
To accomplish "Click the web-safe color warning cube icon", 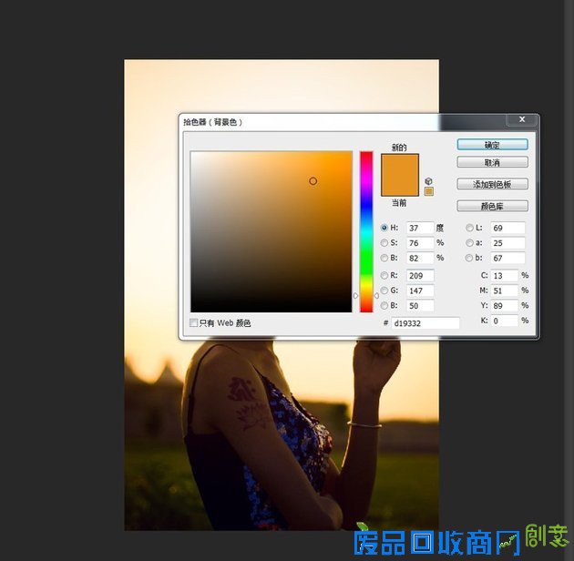I will (428, 180).
